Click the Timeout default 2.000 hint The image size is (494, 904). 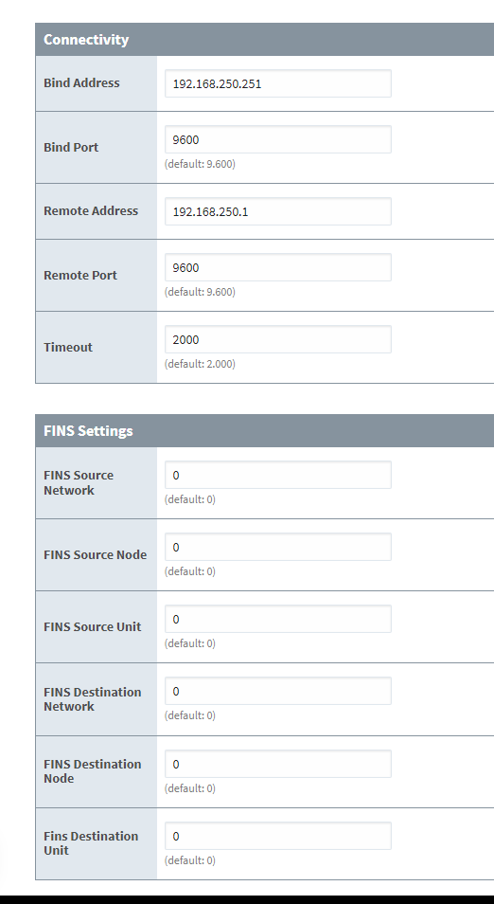coord(200,364)
